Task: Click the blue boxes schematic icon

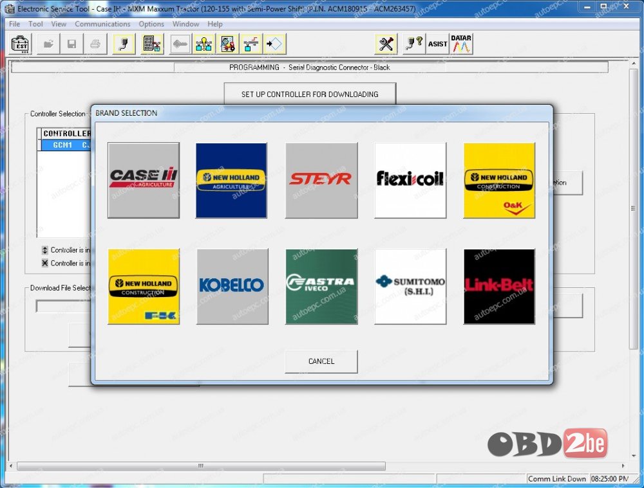Action: 251,44
